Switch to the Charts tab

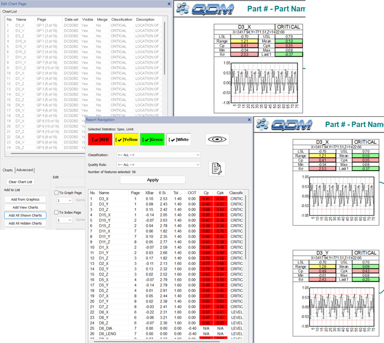[8, 170]
